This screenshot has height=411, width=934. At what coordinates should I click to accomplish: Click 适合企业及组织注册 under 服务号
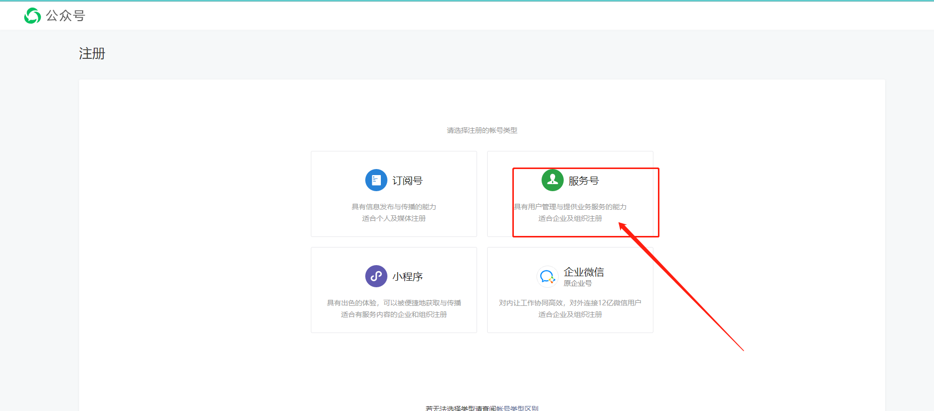[x=570, y=218]
